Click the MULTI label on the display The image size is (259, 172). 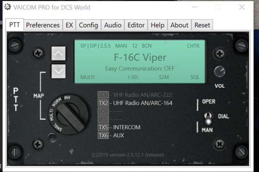pyautogui.click(x=87, y=77)
